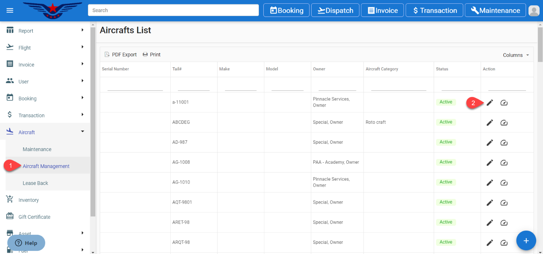The image size is (543, 254).
Task: Click the blue plus add button
Action: tap(526, 240)
